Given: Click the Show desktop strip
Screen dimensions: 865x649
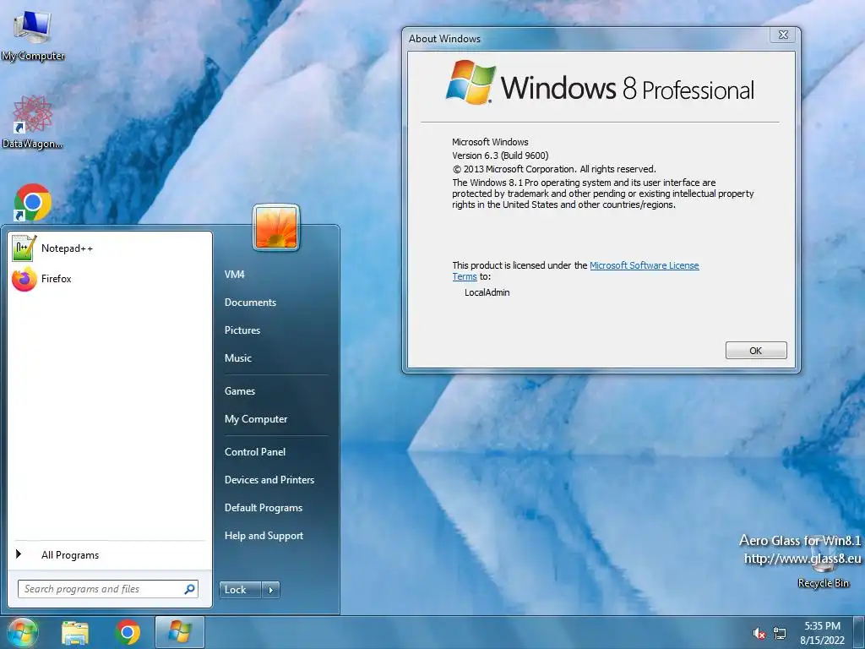Looking at the screenshot, I should pos(858,632).
